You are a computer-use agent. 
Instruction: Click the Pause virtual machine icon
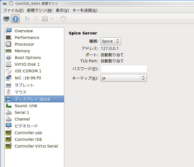point(36,19)
